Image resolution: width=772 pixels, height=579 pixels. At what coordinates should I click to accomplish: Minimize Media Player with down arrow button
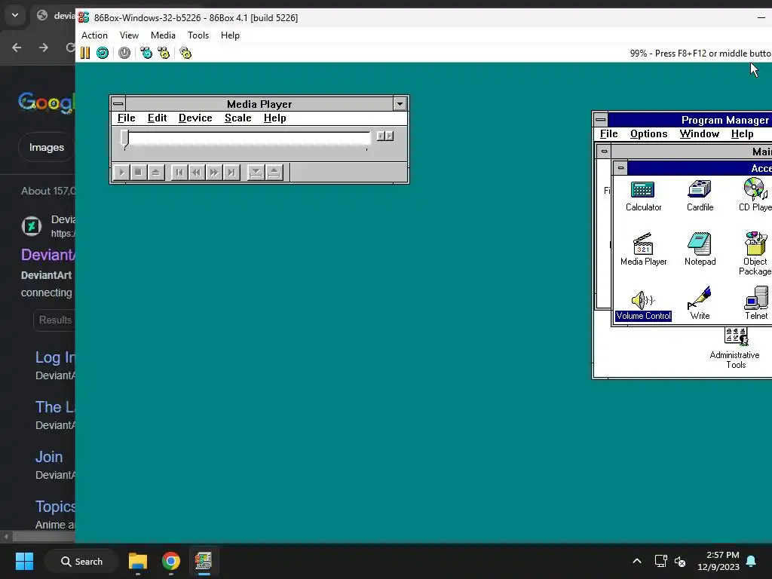pyautogui.click(x=400, y=104)
